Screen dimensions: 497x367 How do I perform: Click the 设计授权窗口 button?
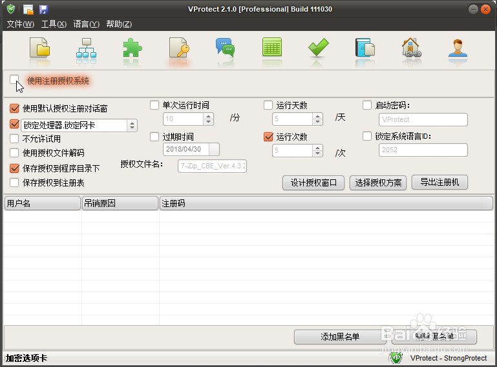click(x=313, y=183)
